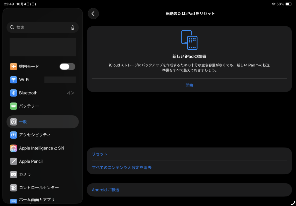Tap the Wi-Fi status bar indicator
The height and width of the screenshot is (206, 296).
tap(273, 4)
